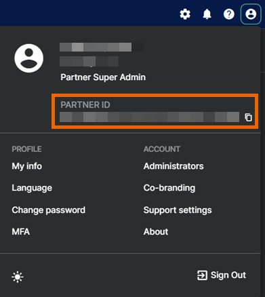Open Co-branding settings
The height and width of the screenshot is (297, 265).
[169, 188]
